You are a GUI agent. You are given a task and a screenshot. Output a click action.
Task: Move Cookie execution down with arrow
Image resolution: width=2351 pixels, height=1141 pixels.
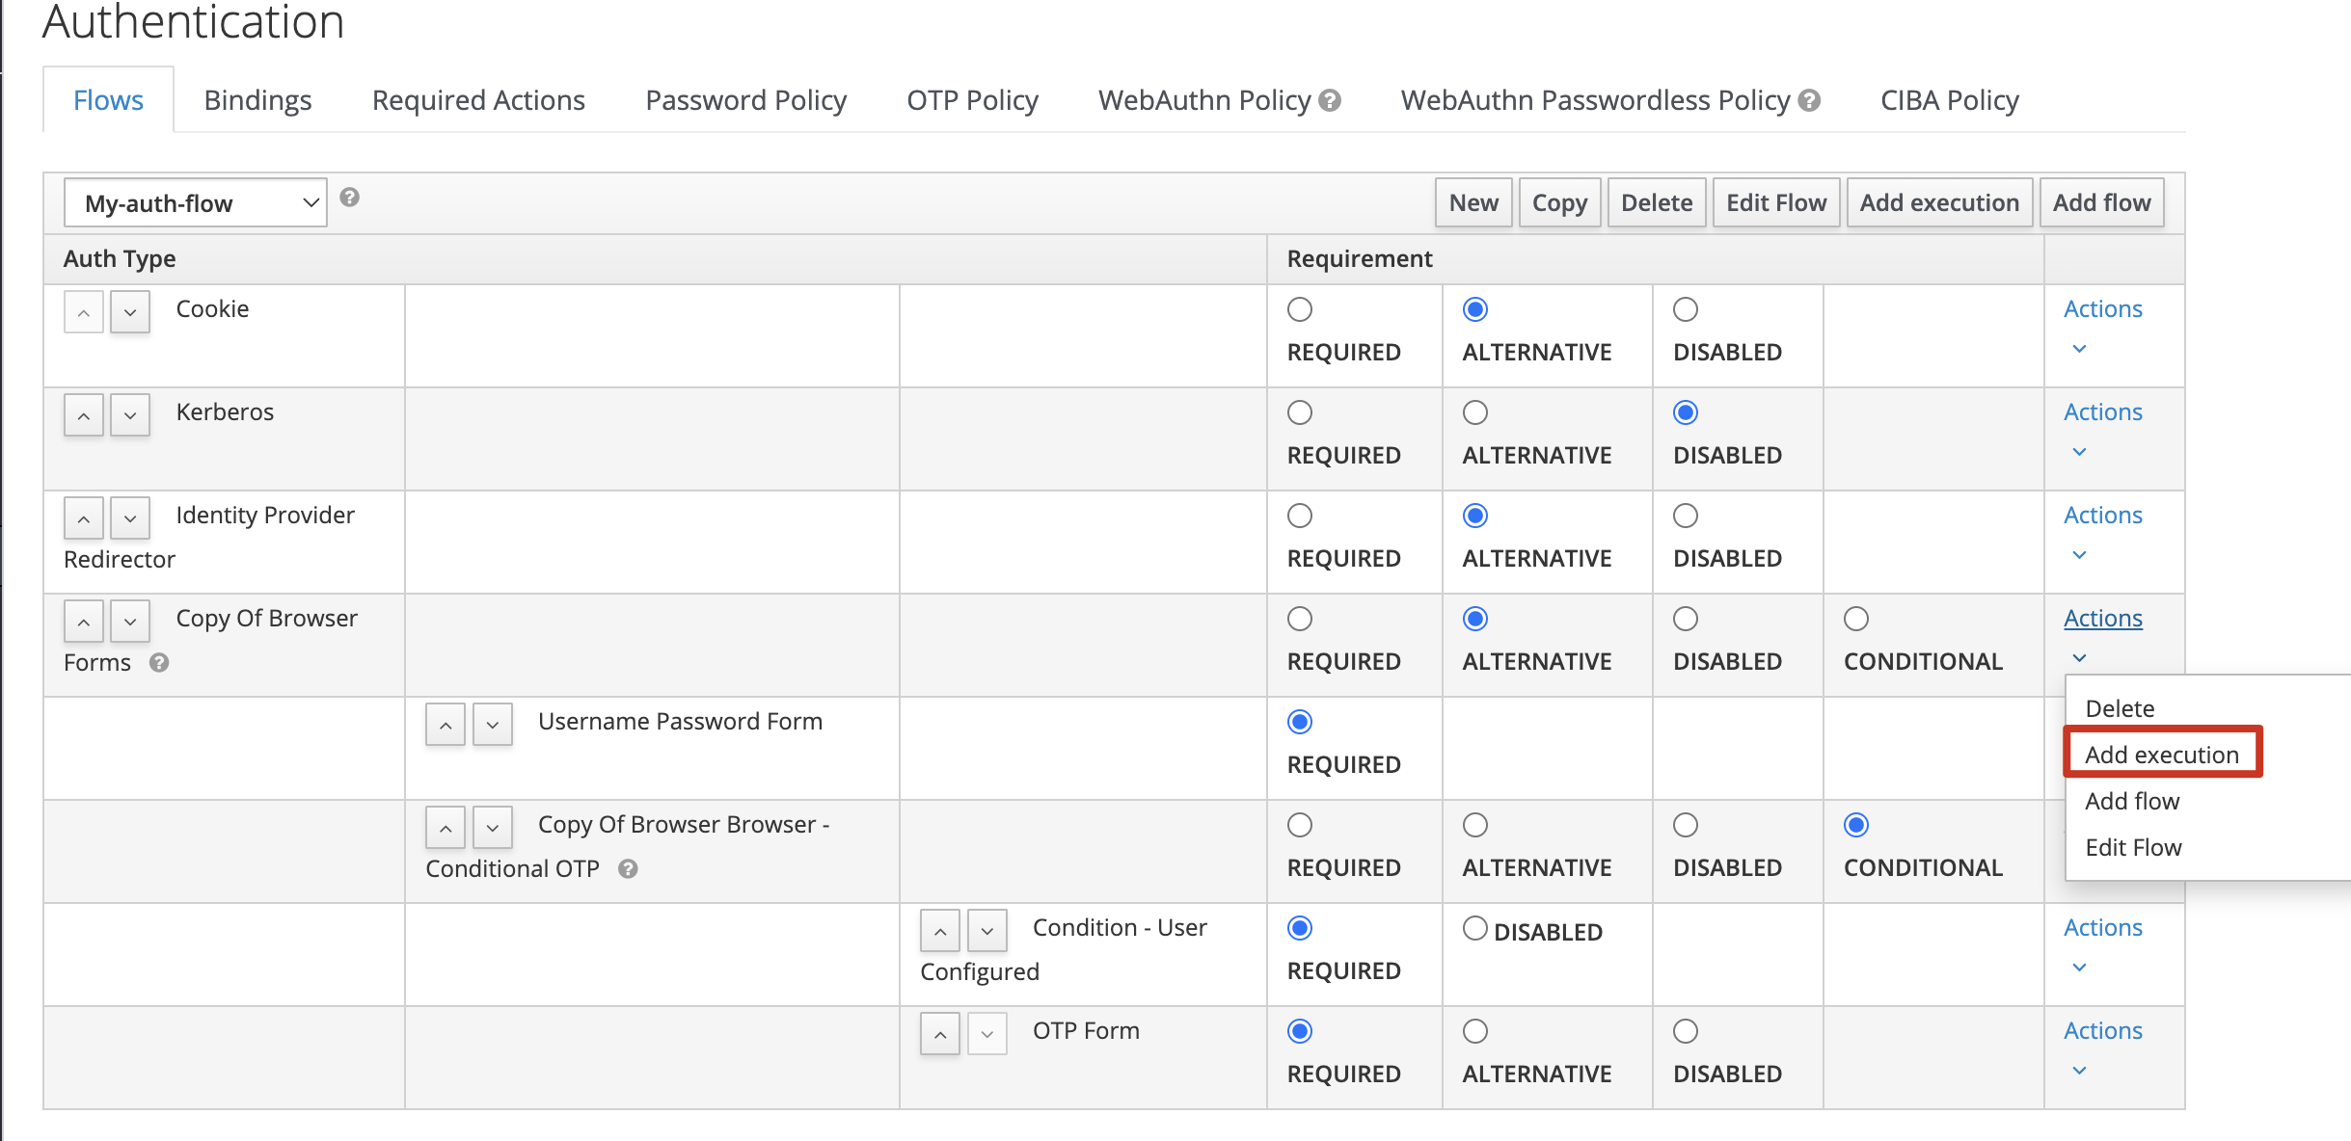point(129,312)
